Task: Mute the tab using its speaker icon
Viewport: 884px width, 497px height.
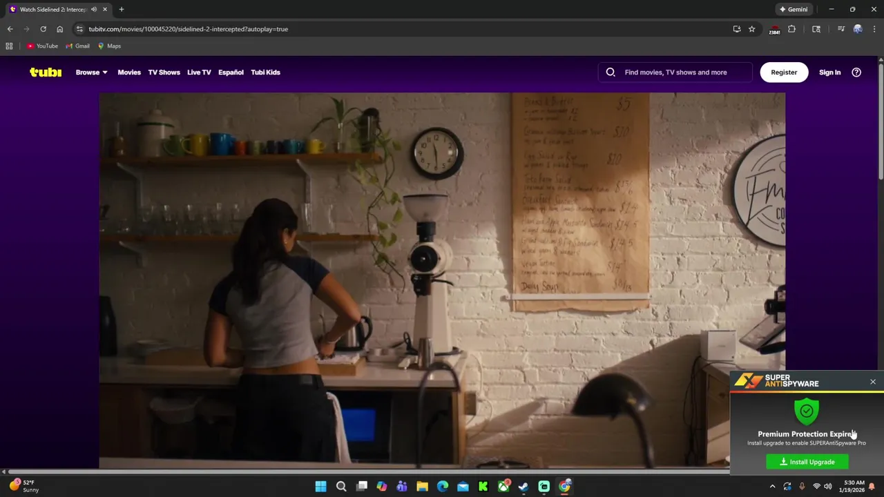Action: [x=94, y=9]
